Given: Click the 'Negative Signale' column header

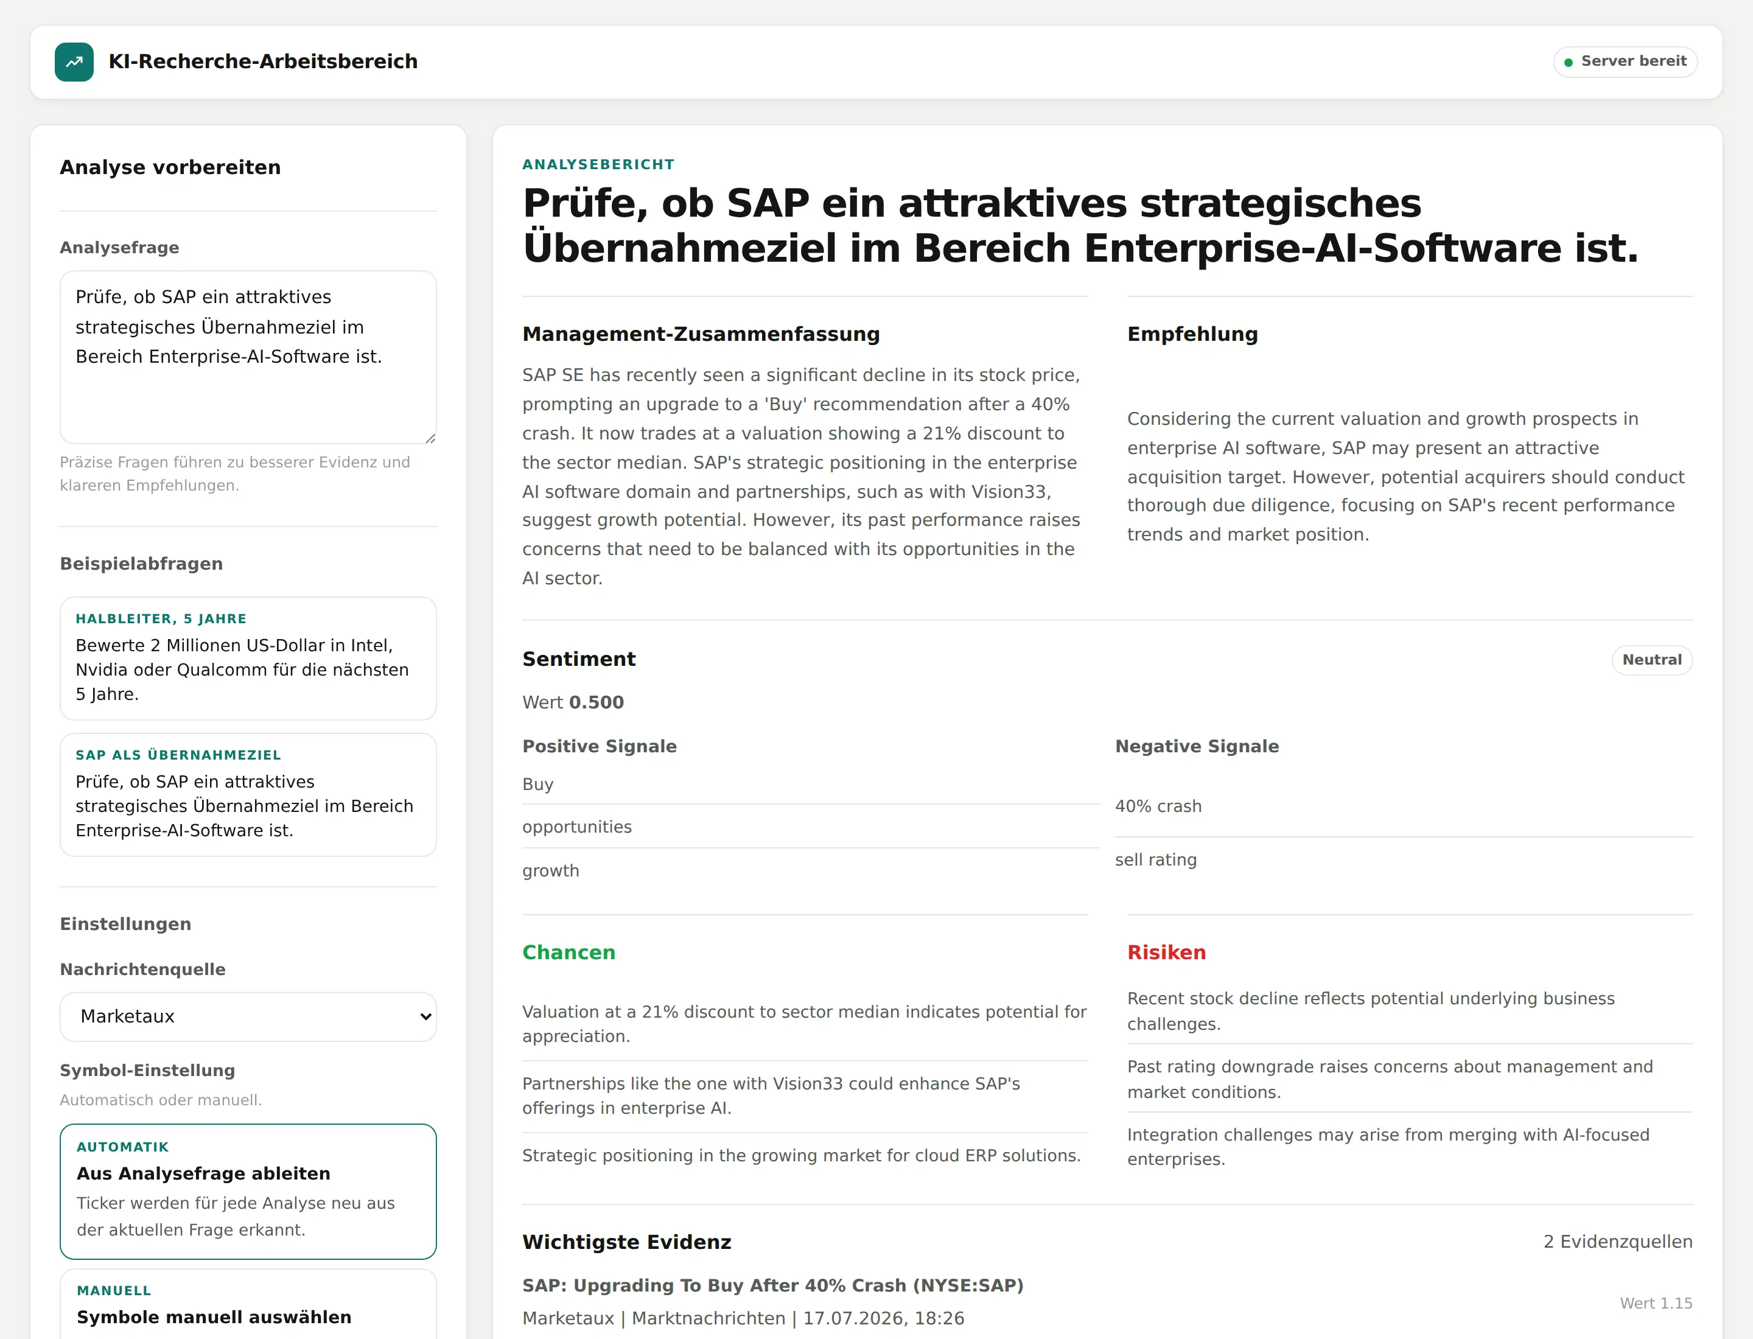Looking at the screenshot, I should (x=1197, y=746).
